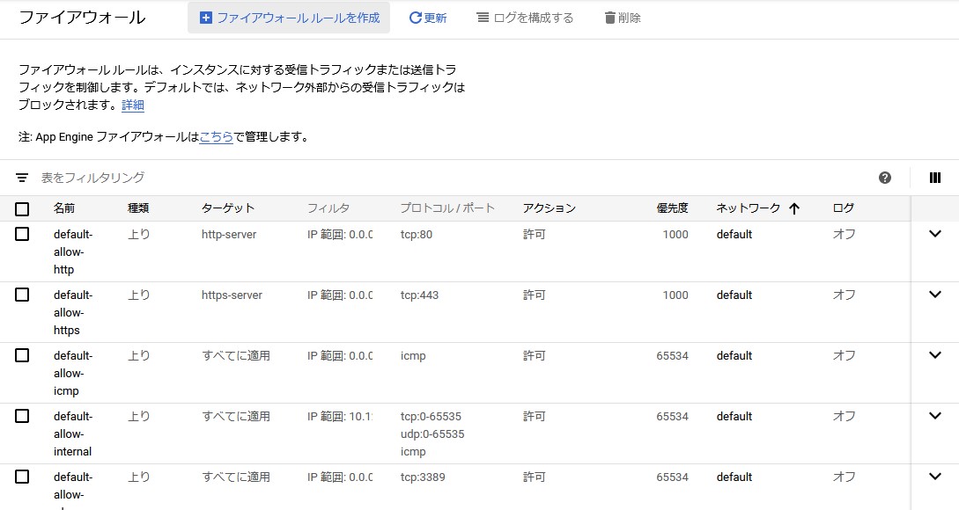This screenshot has width=959, height=510.
Task: Click the refresh (更新) icon
Action: click(x=416, y=18)
